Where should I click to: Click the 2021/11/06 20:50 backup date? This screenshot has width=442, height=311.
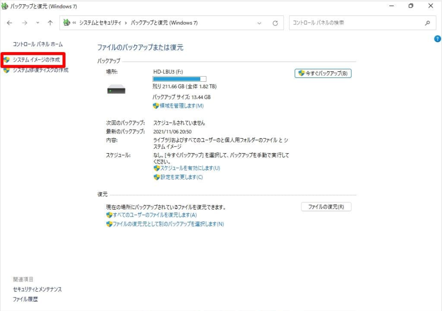(x=172, y=132)
